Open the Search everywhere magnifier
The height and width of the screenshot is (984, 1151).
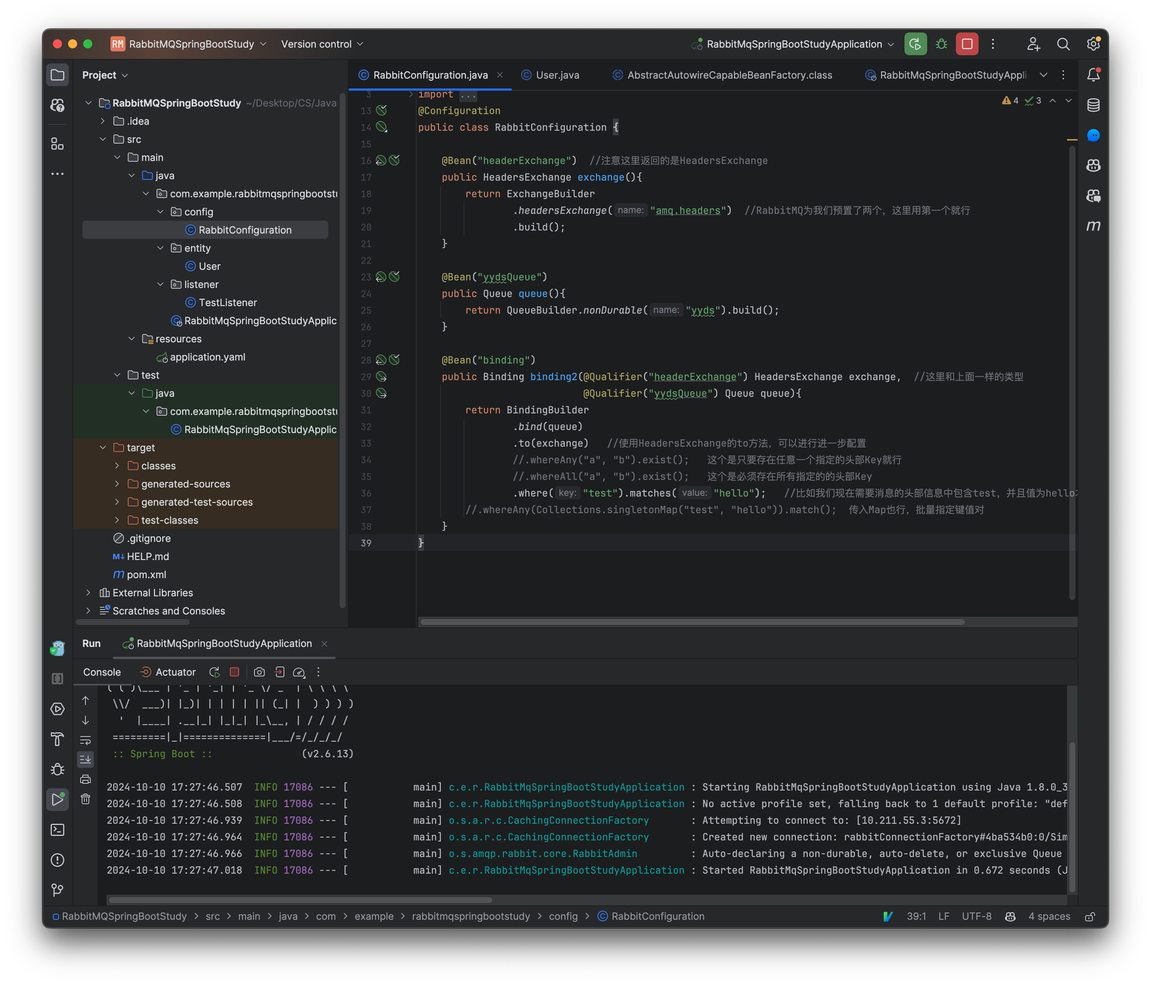click(1064, 44)
